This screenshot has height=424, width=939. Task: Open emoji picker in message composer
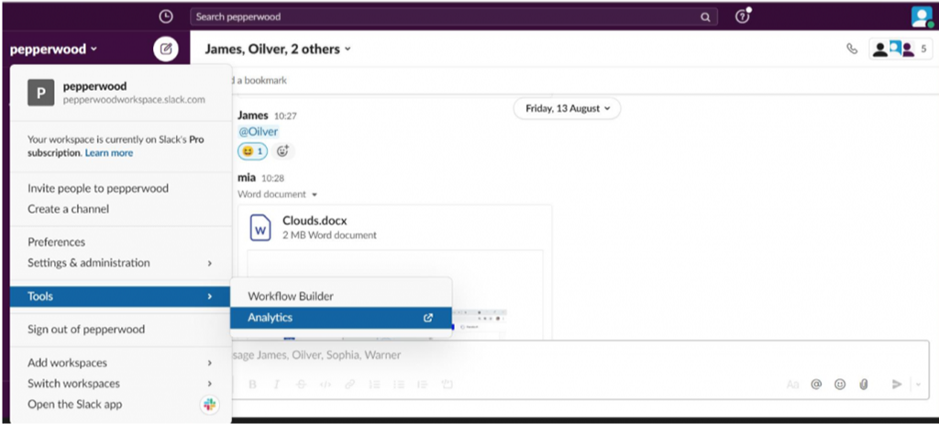pos(839,385)
